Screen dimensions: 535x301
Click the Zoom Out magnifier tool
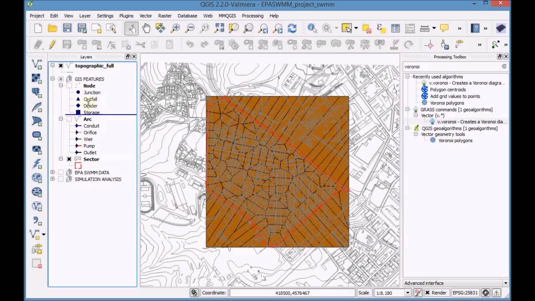[x=190, y=28]
